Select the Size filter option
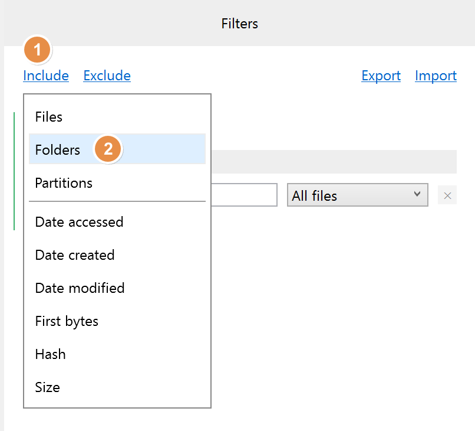 click(117, 387)
